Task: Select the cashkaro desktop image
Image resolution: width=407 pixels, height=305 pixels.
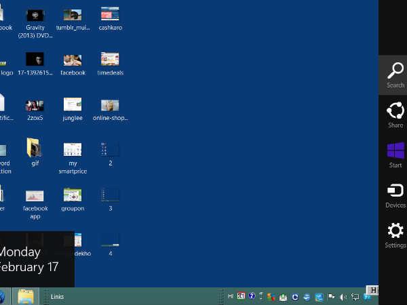Action: point(110,19)
